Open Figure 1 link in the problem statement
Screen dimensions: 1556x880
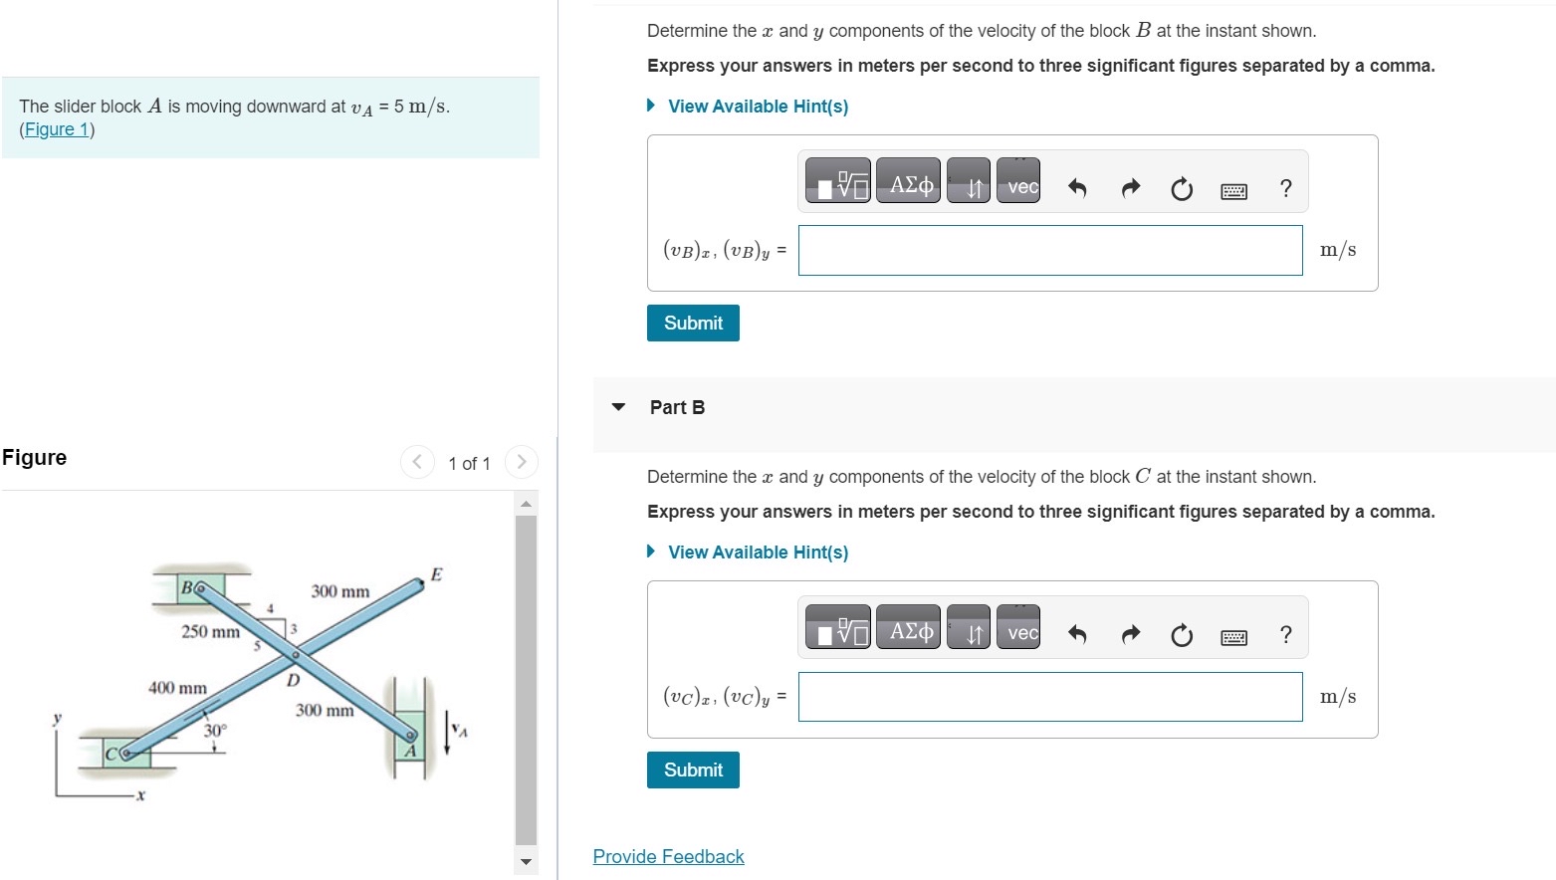click(56, 128)
